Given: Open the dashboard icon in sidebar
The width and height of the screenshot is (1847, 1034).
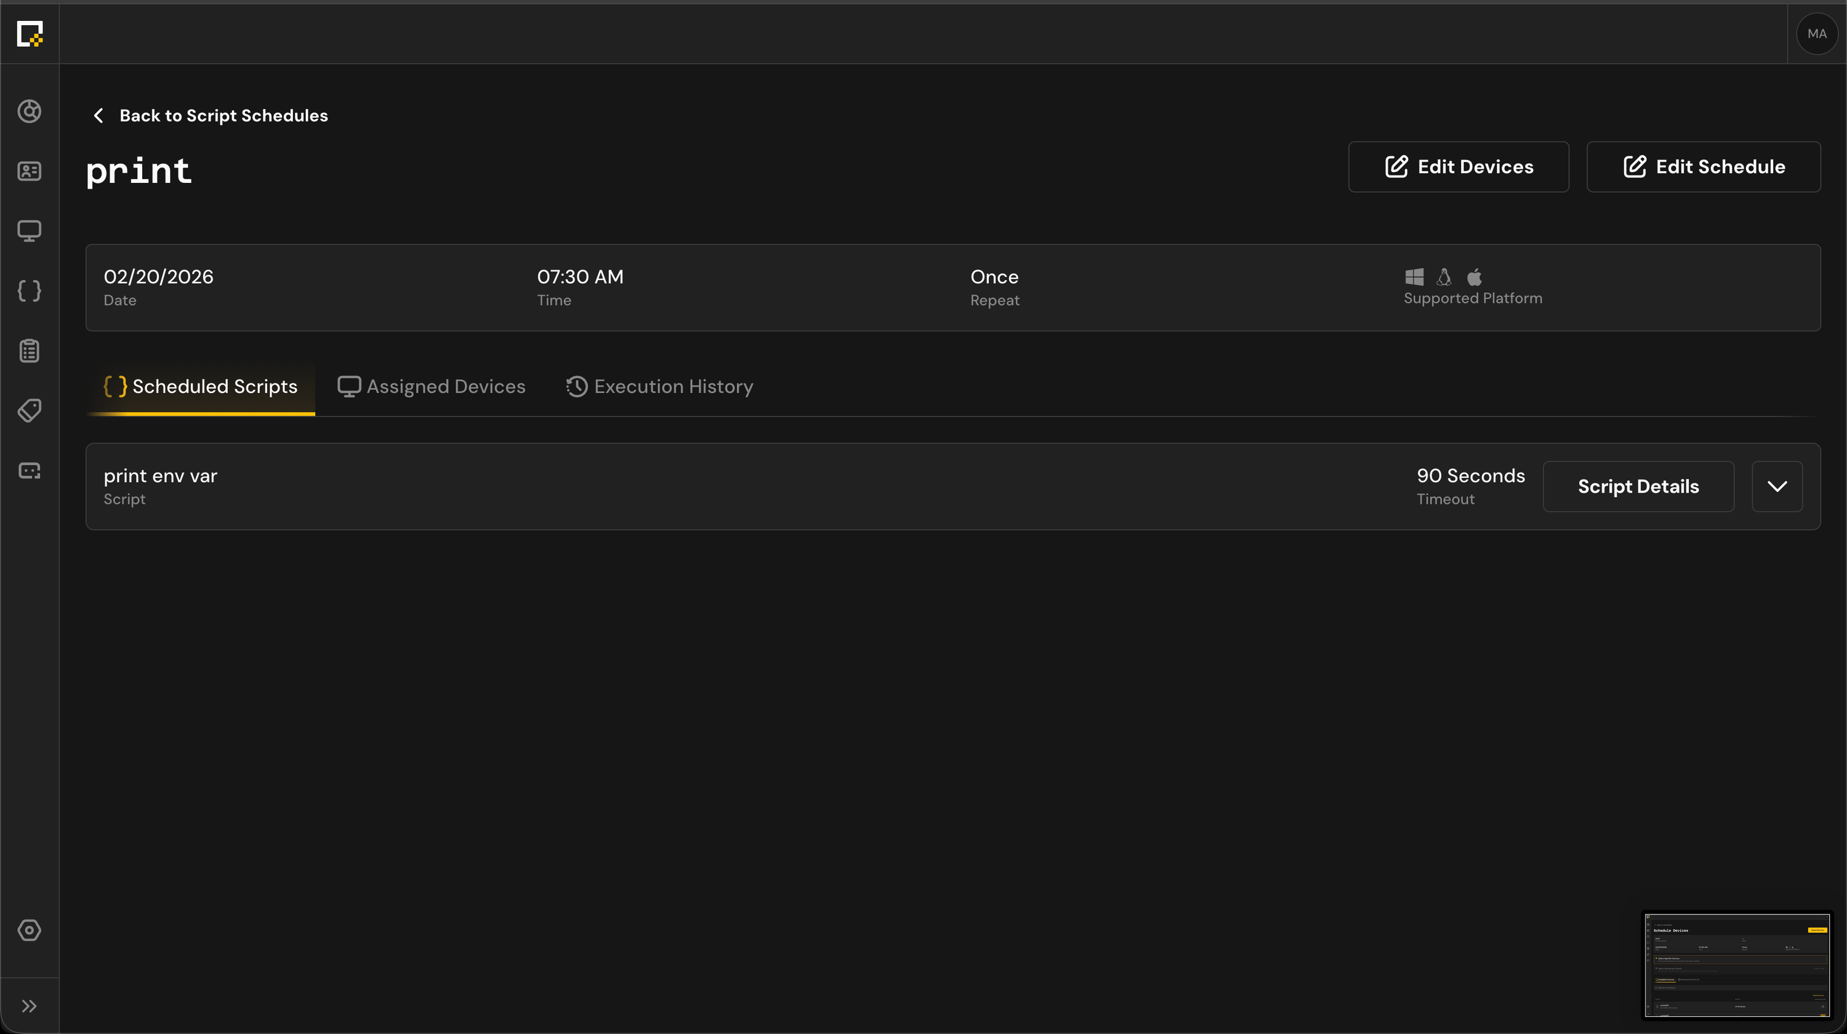Looking at the screenshot, I should [30, 111].
